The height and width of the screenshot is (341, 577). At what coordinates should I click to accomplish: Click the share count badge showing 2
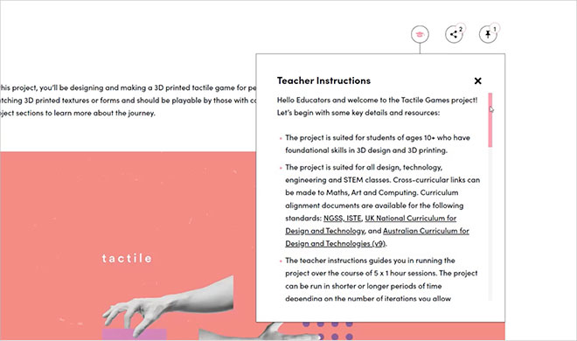tap(461, 29)
